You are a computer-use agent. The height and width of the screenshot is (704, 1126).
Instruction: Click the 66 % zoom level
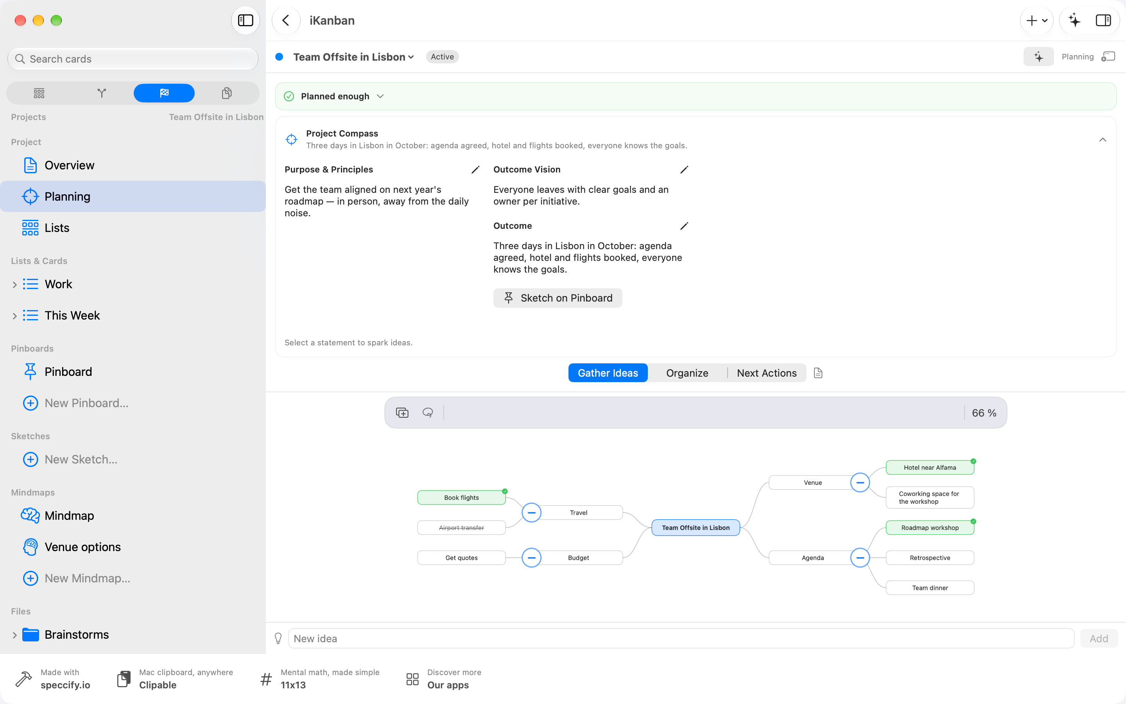(984, 413)
